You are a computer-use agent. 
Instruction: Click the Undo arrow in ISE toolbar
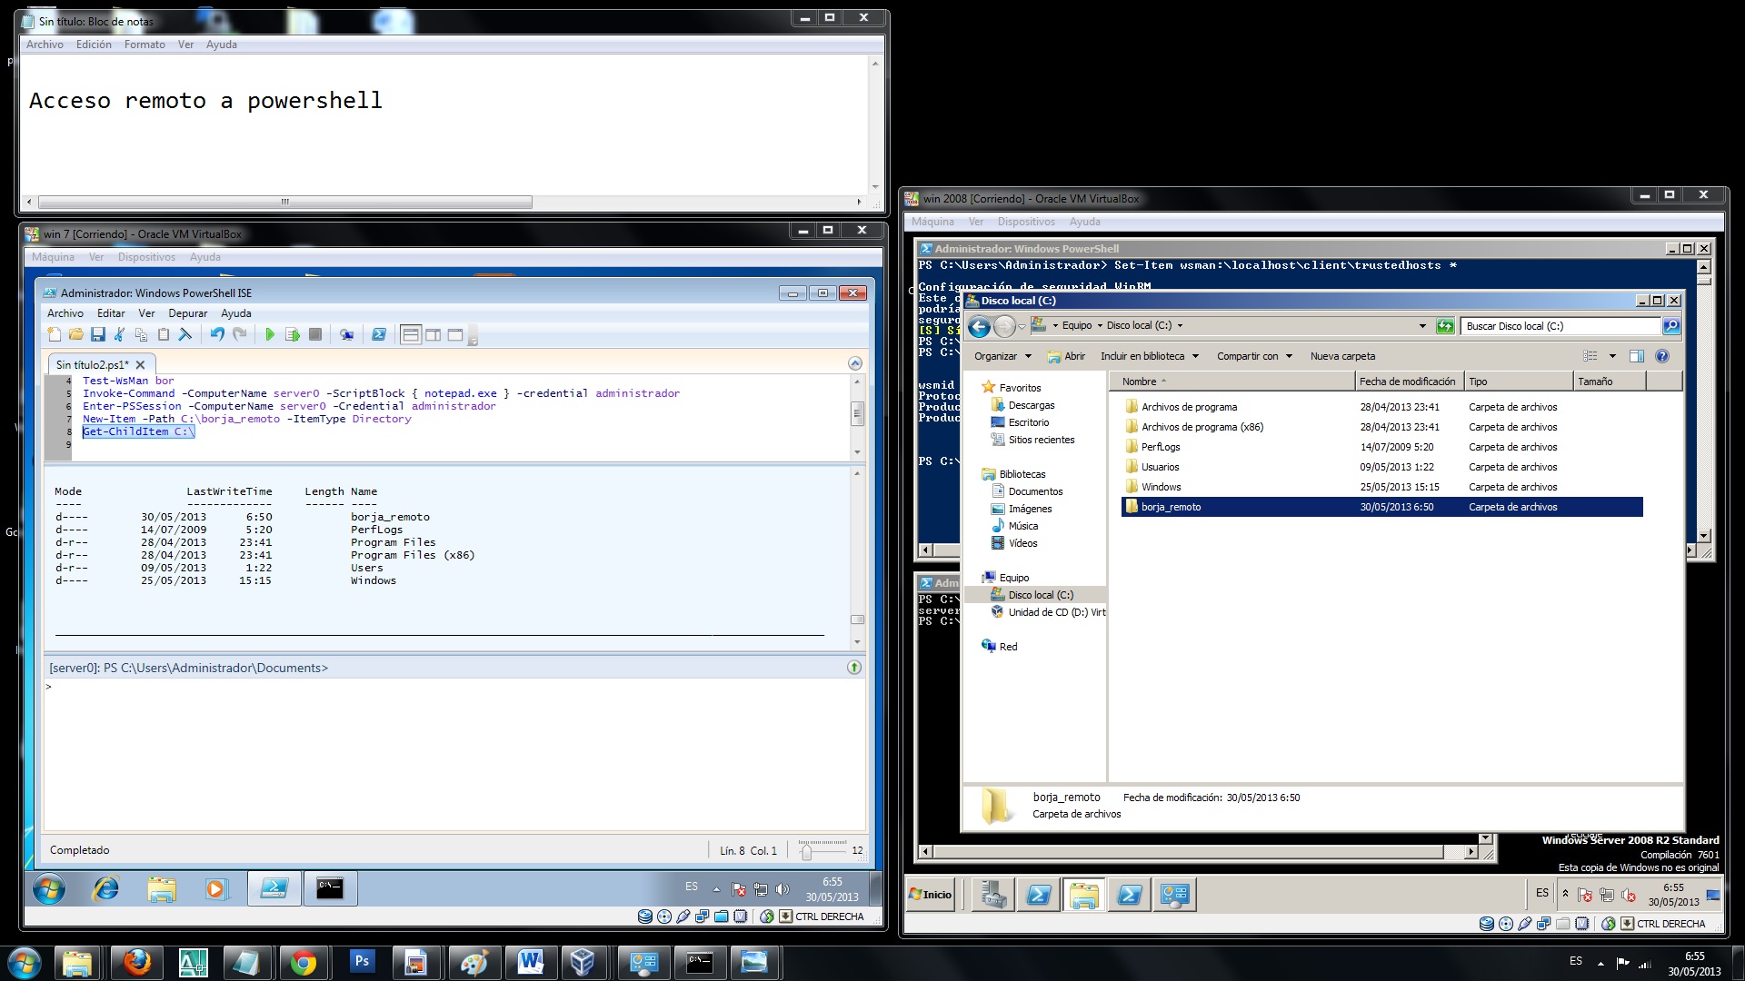point(217,335)
